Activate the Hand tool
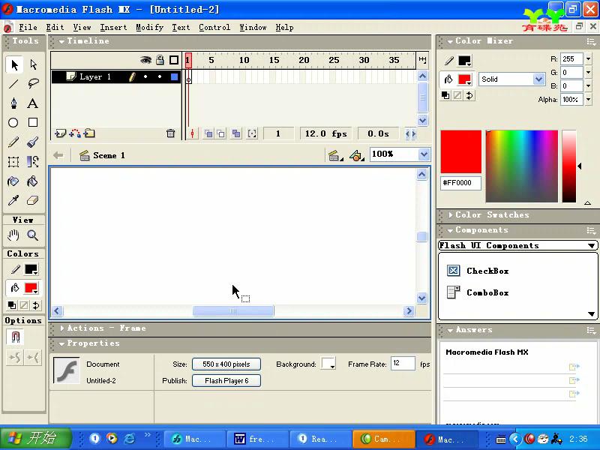The height and width of the screenshot is (450, 600). coord(13,235)
